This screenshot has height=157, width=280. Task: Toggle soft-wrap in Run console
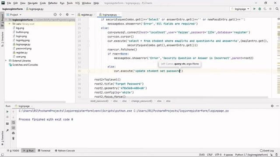coord(14,123)
